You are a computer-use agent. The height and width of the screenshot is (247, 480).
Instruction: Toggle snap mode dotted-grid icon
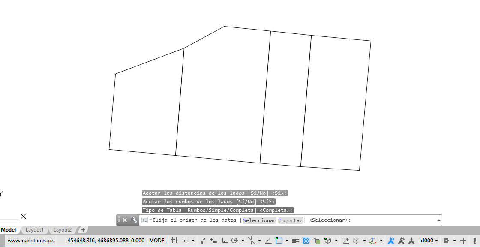point(184,241)
